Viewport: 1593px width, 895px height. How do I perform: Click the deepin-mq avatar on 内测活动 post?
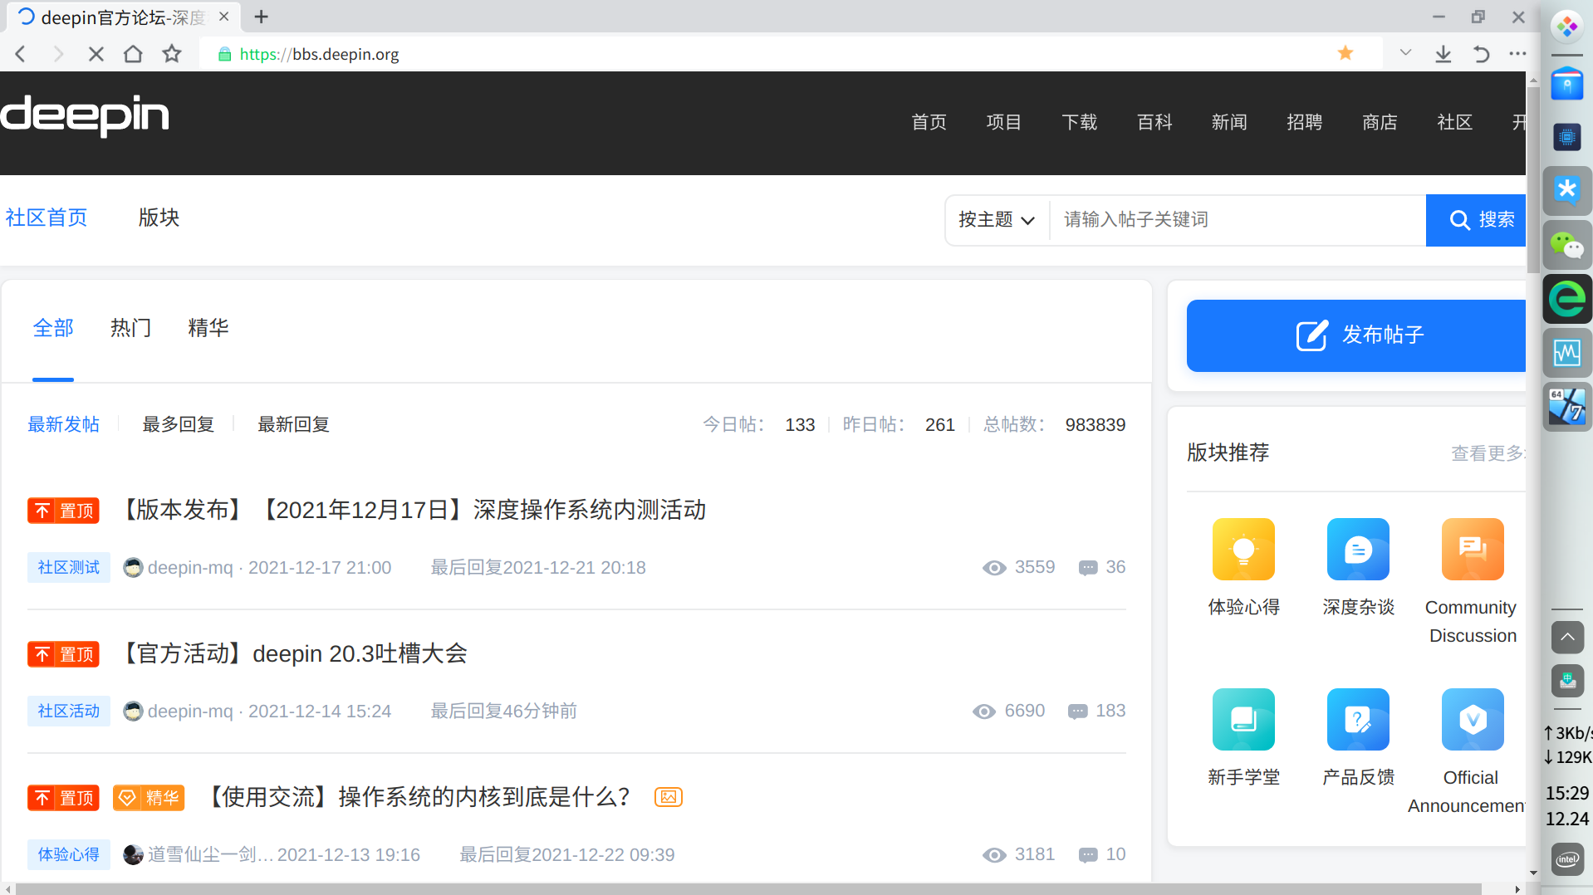tap(133, 568)
